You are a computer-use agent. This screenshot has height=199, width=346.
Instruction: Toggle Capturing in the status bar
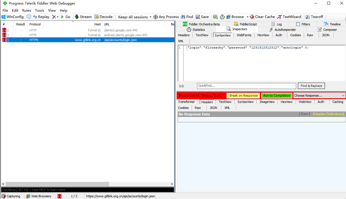click(11, 196)
